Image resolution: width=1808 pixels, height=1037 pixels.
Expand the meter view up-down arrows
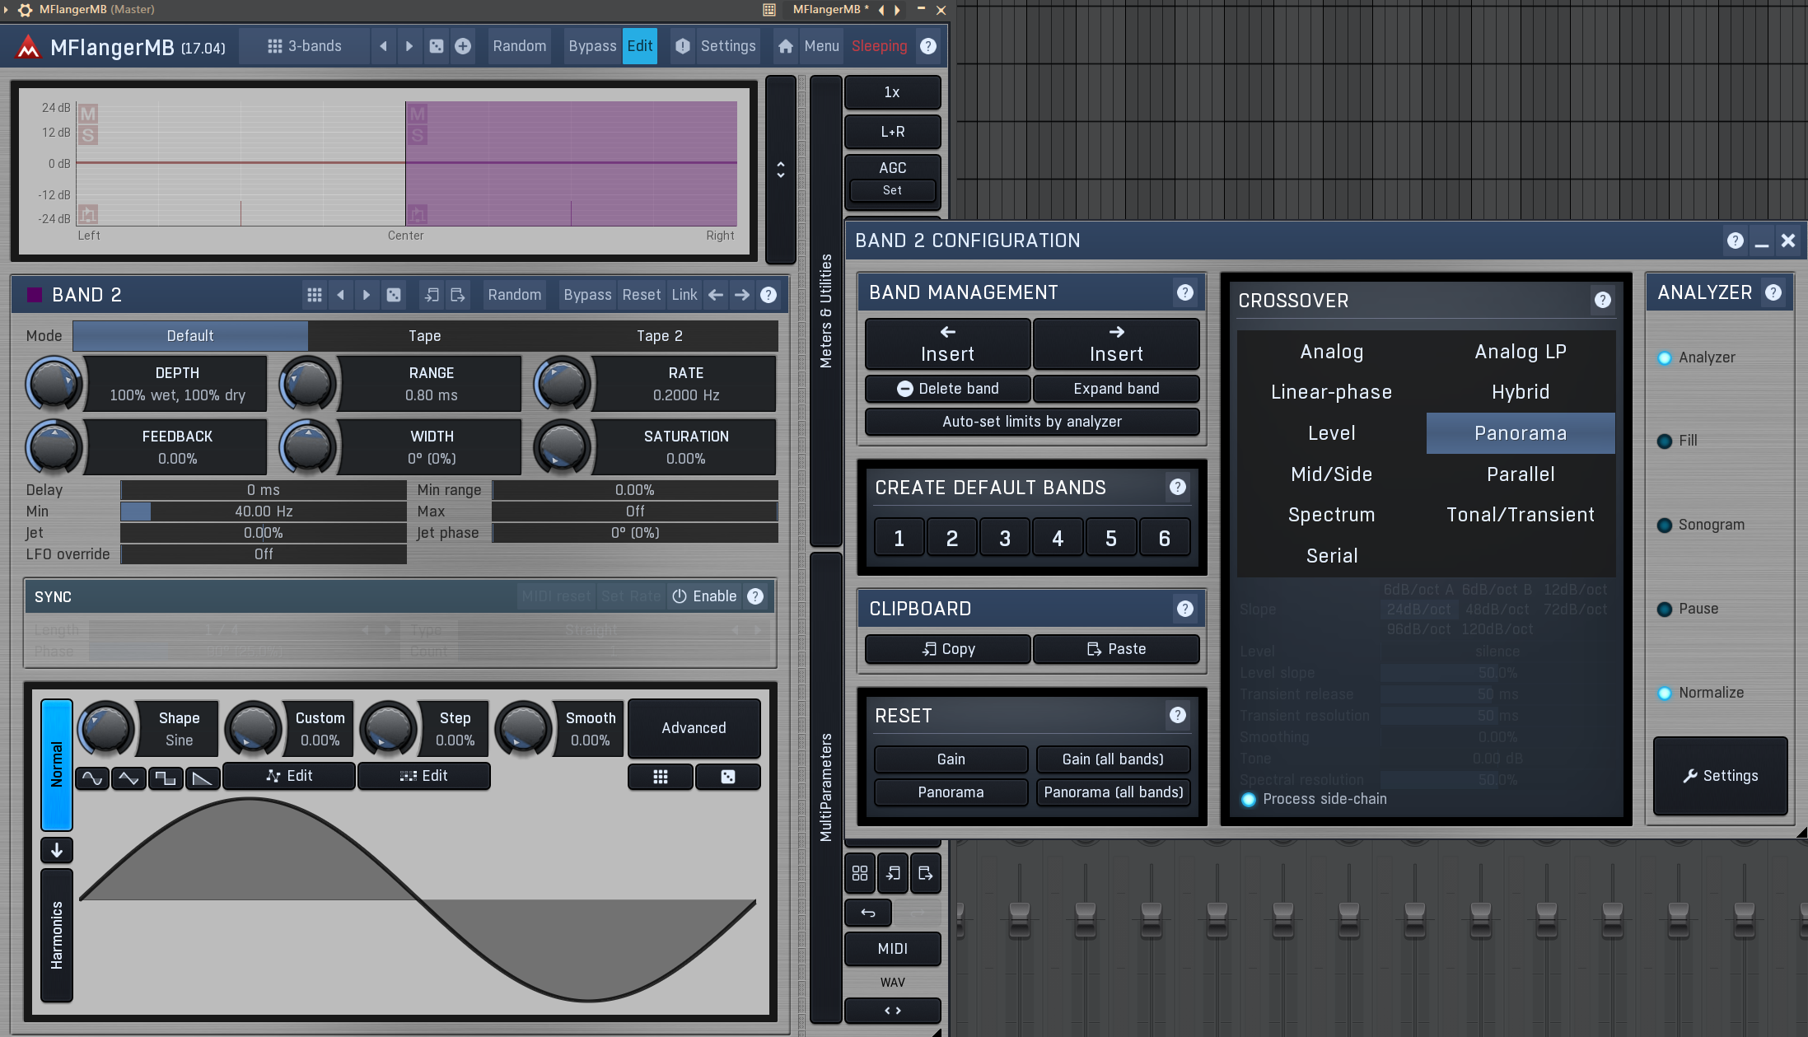pos(781,170)
